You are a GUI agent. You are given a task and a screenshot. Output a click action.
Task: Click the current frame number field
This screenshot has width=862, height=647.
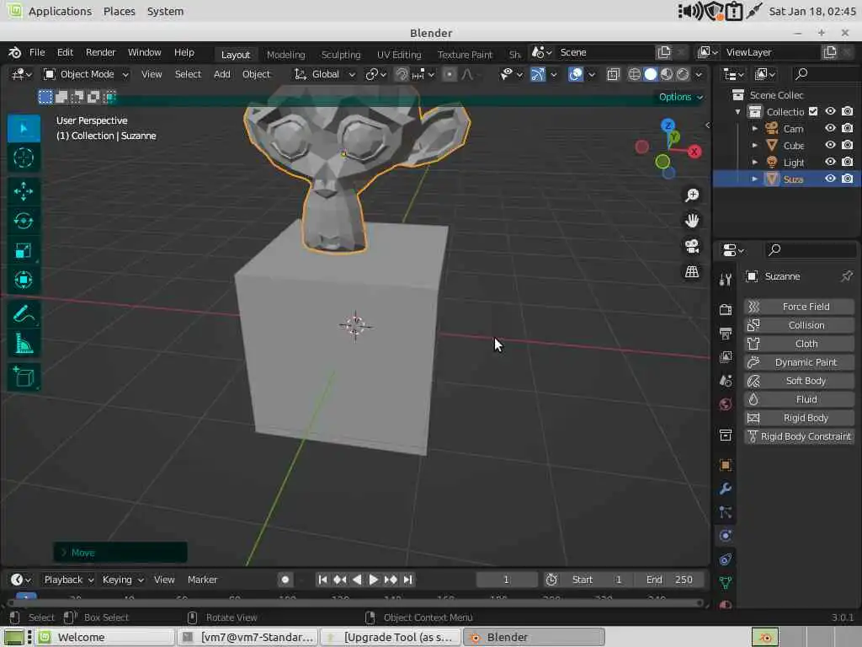tap(506, 580)
